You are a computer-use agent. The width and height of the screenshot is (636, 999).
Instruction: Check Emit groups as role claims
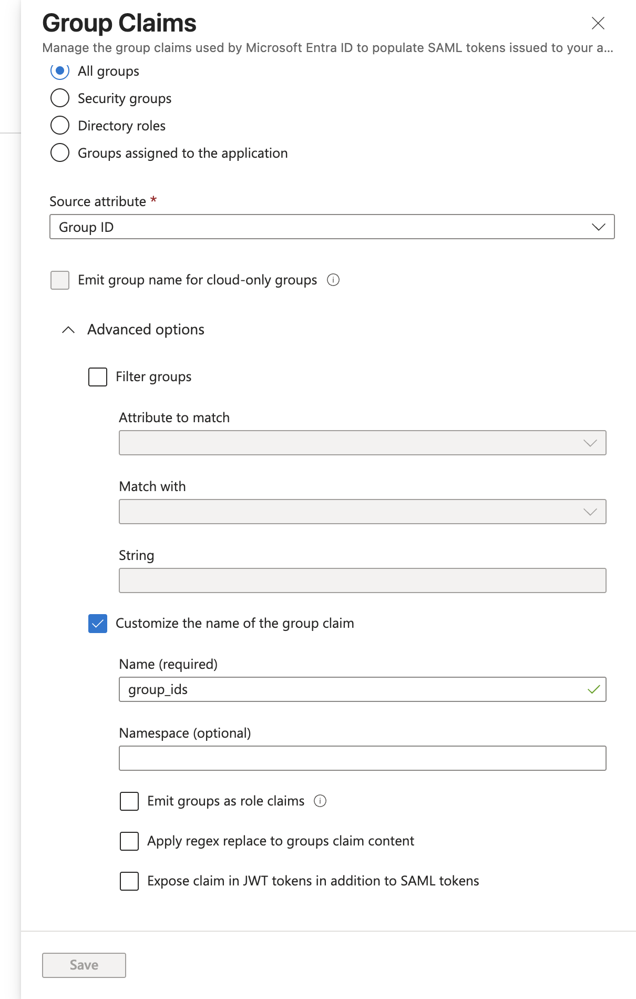tap(129, 801)
